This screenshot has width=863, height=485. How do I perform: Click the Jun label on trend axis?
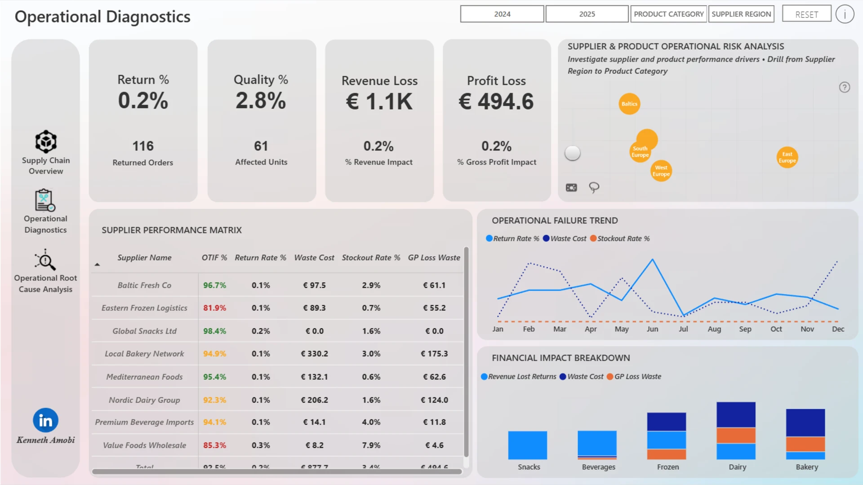pos(652,329)
